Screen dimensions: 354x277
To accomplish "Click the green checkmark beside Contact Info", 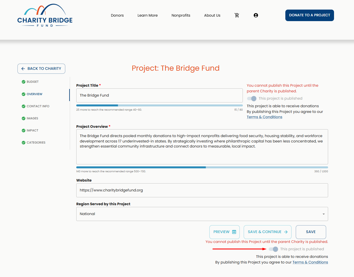I will pos(24,106).
